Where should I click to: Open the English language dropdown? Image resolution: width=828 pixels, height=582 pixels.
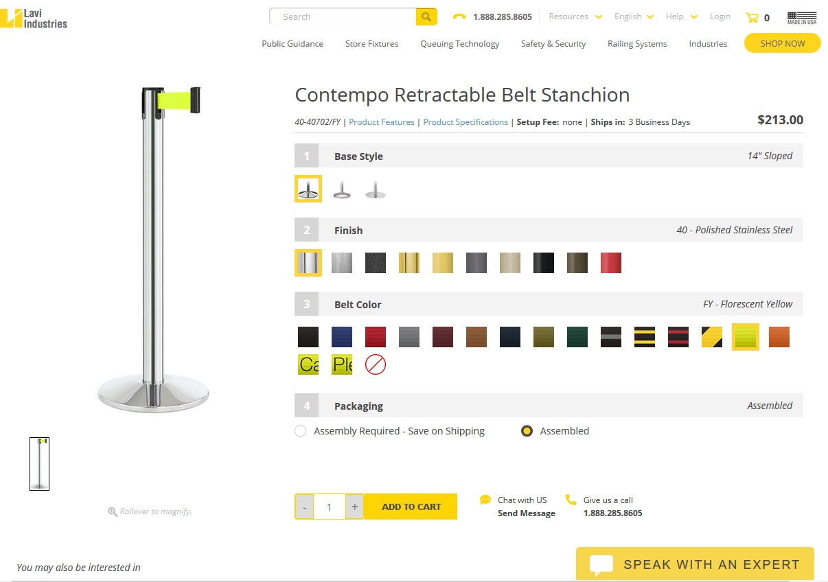point(634,16)
